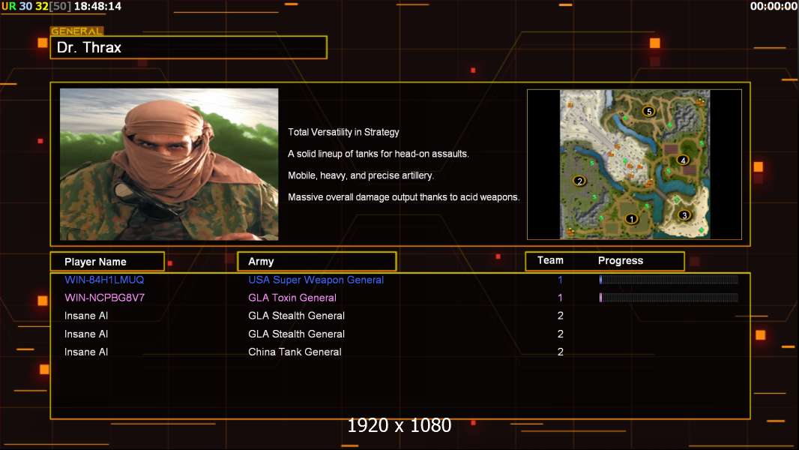The height and width of the screenshot is (450, 799).
Task: Click the loading progress bar for WIN-NCPBG8V7
Action: pyautogui.click(x=669, y=298)
